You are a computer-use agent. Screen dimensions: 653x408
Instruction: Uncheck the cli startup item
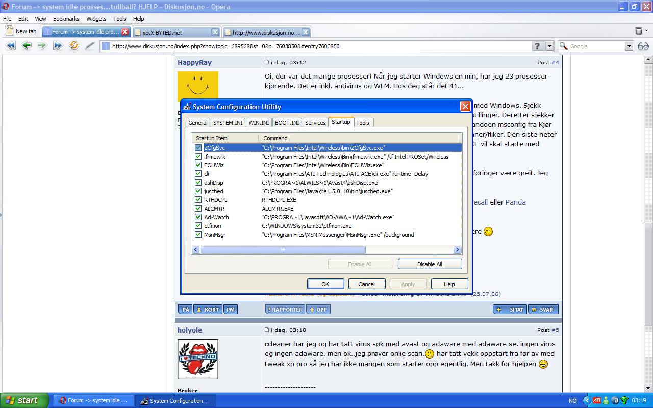198,174
